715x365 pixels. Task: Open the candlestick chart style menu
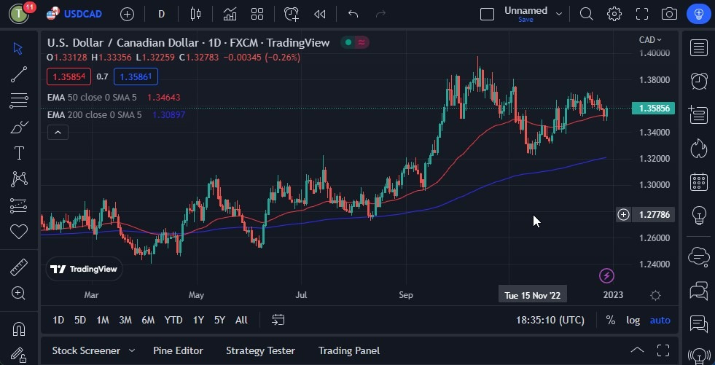coord(195,14)
